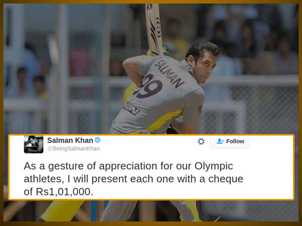Image resolution: width=302 pixels, height=226 pixels.
Task: Click the person-plus icon in Follow button
Action: [220, 141]
